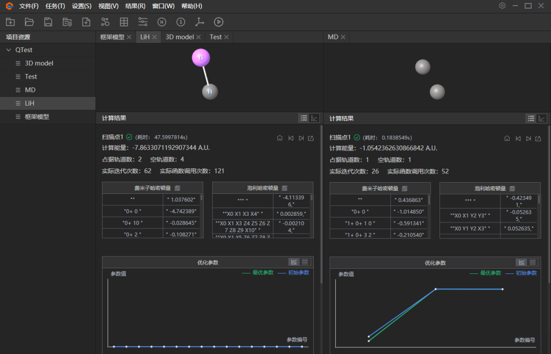Switch MD 计算结果 to chart view
Image resolution: width=551 pixels, height=354 pixels.
click(541, 118)
